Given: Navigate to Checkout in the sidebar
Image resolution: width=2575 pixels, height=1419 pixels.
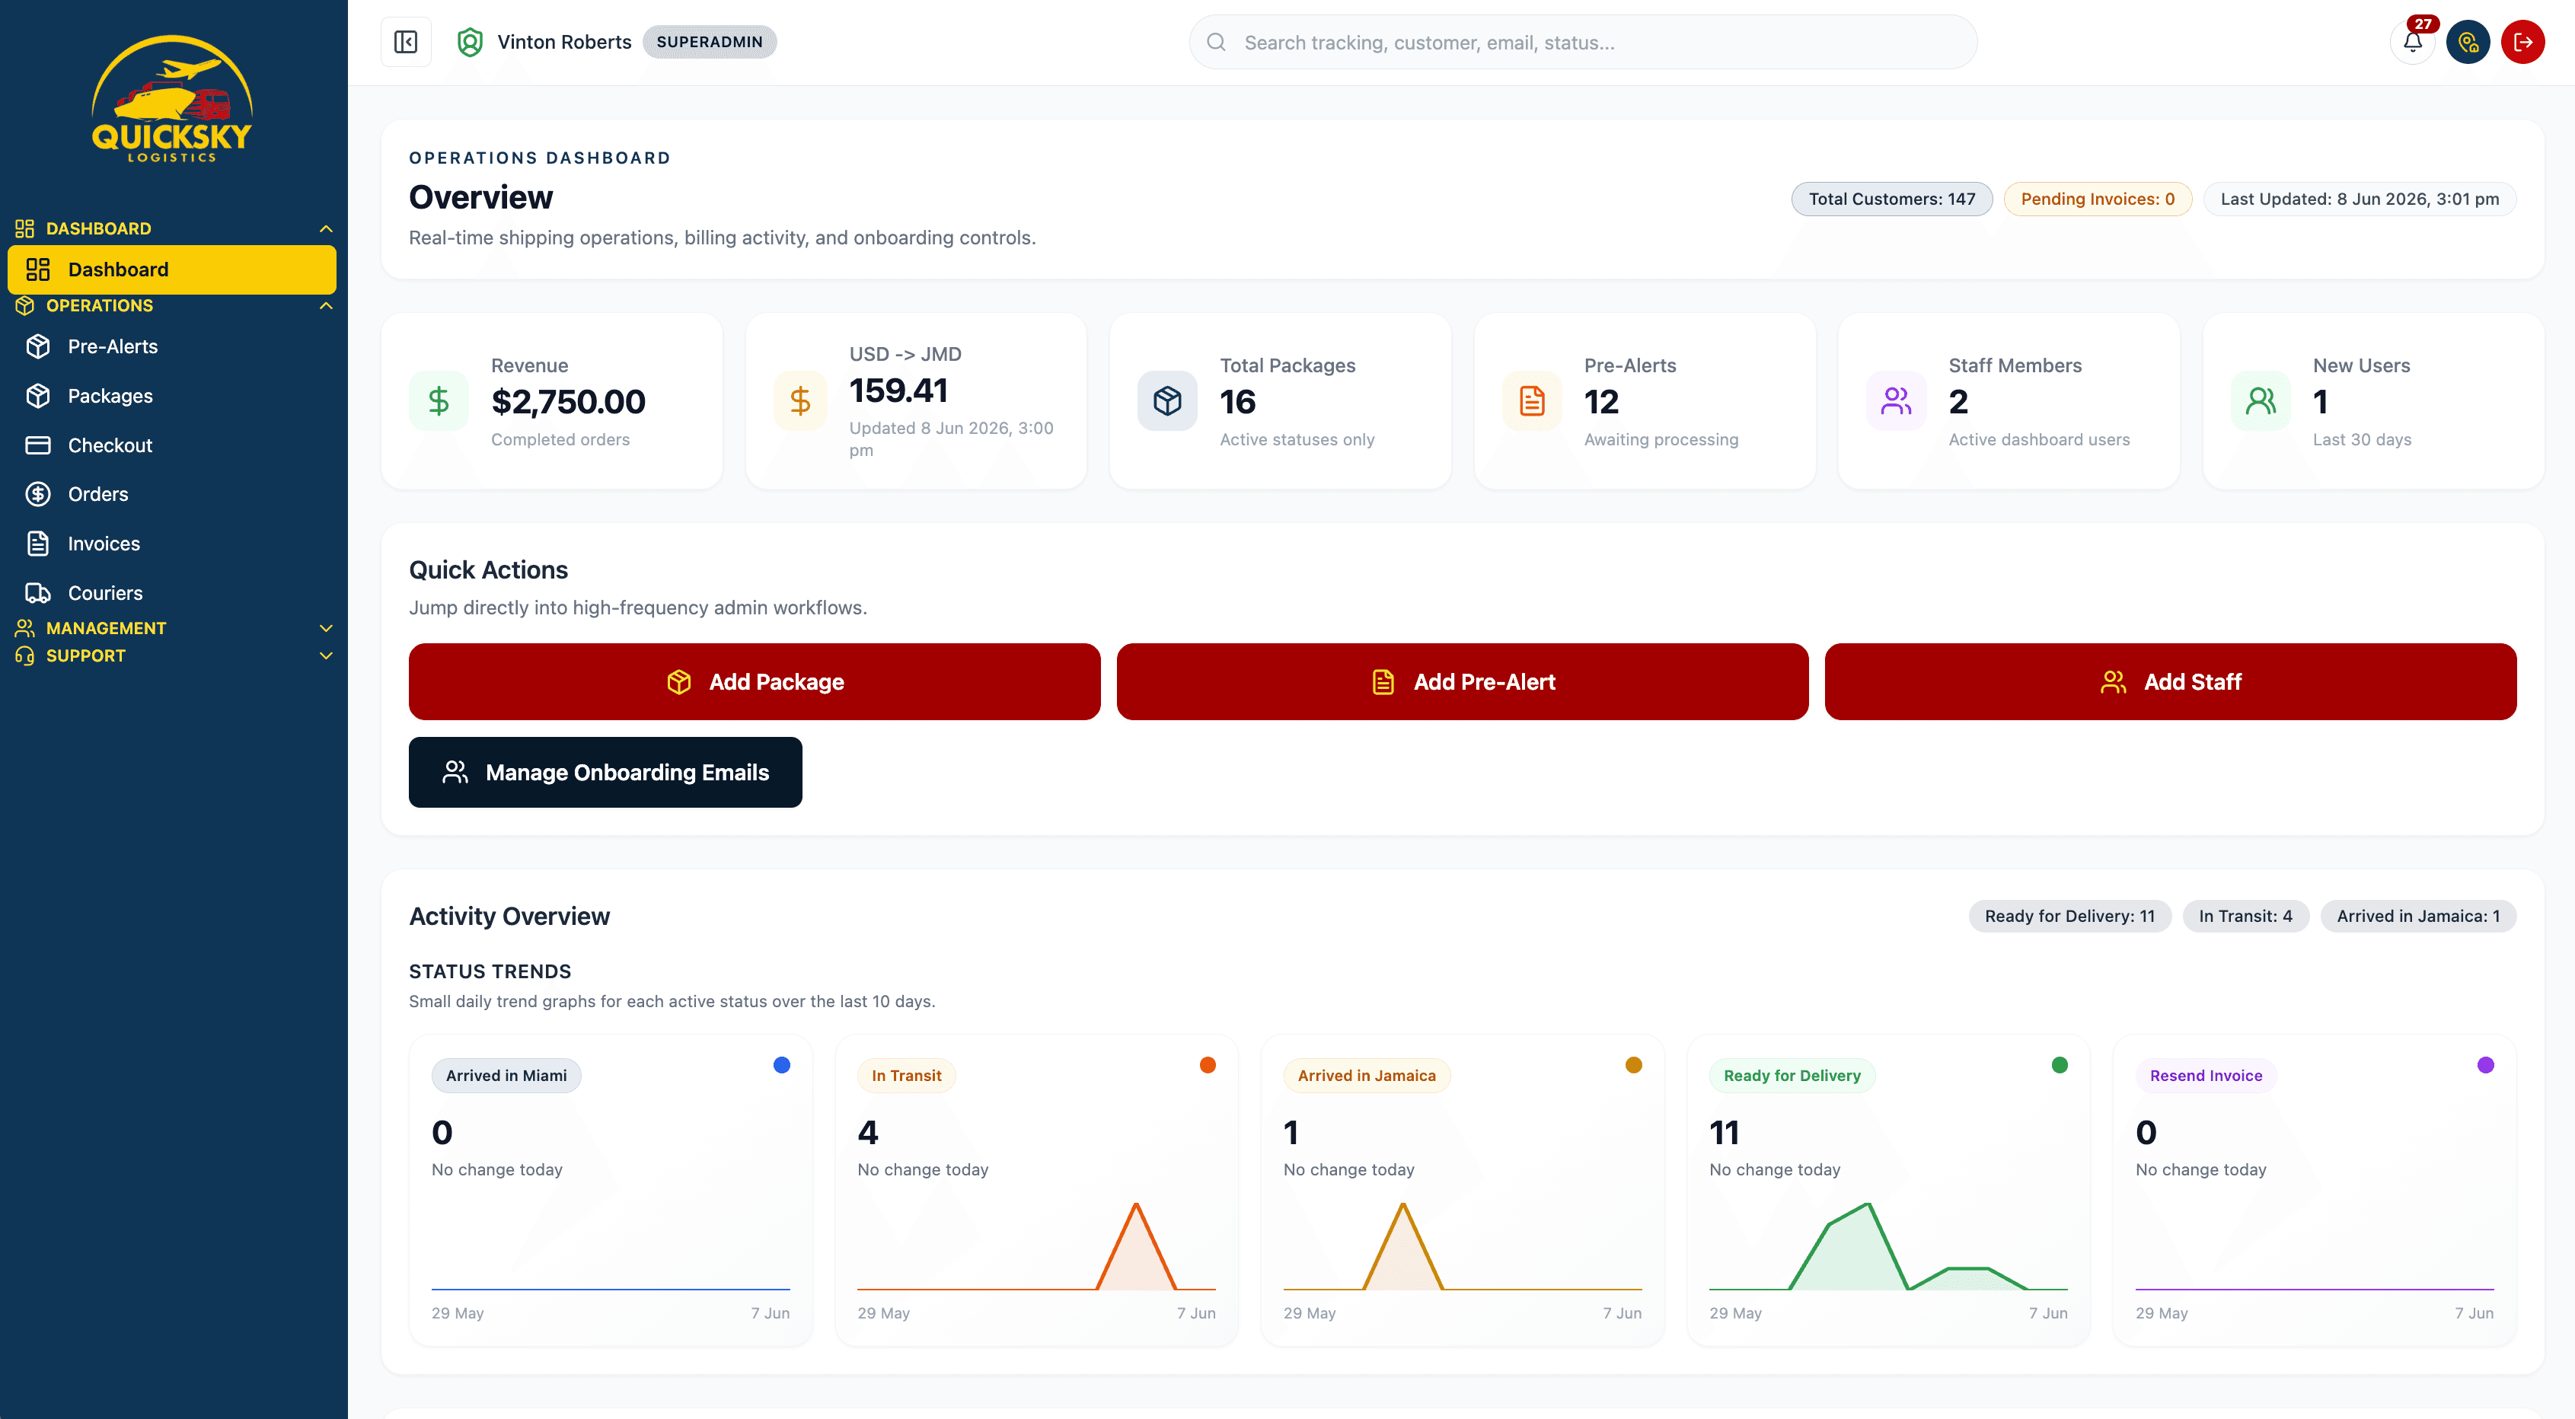Looking at the screenshot, I should click(172, 445).
